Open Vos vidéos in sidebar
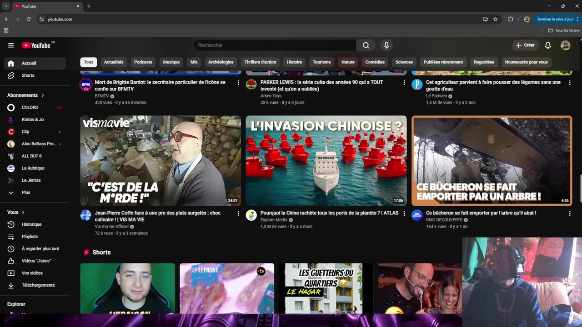 pyautogui.click(x=35, y=273)
